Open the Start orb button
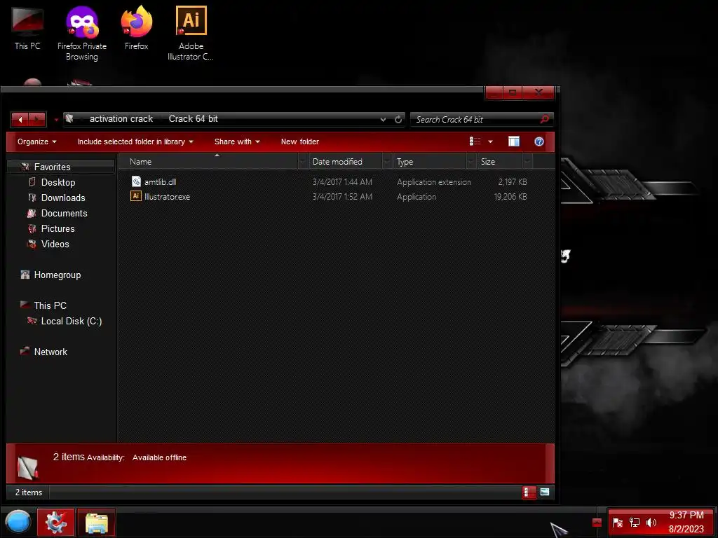This screenshot has width=718, height=538. (18, 522)
